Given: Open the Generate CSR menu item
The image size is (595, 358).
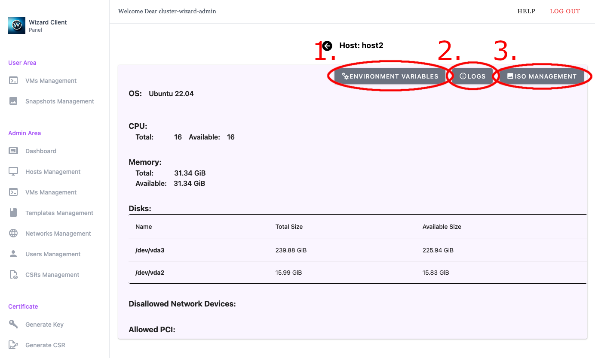Looking at the screenshot, I should [x=45, y=345].
